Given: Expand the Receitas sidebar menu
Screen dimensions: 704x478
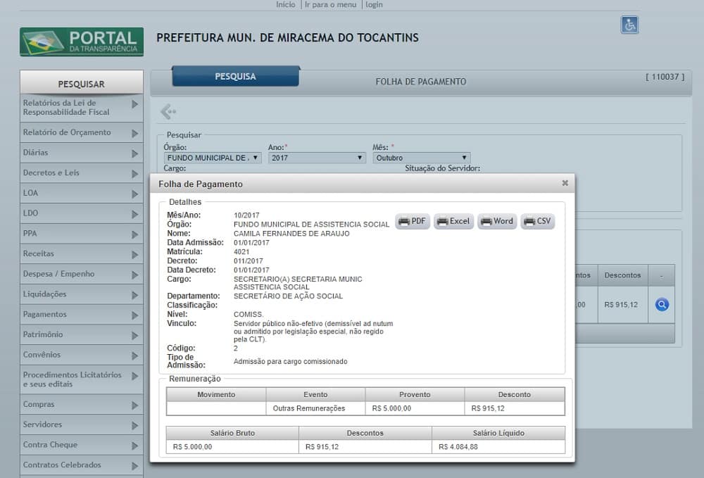Looking at the screenshot, I should tap(81, 253).
